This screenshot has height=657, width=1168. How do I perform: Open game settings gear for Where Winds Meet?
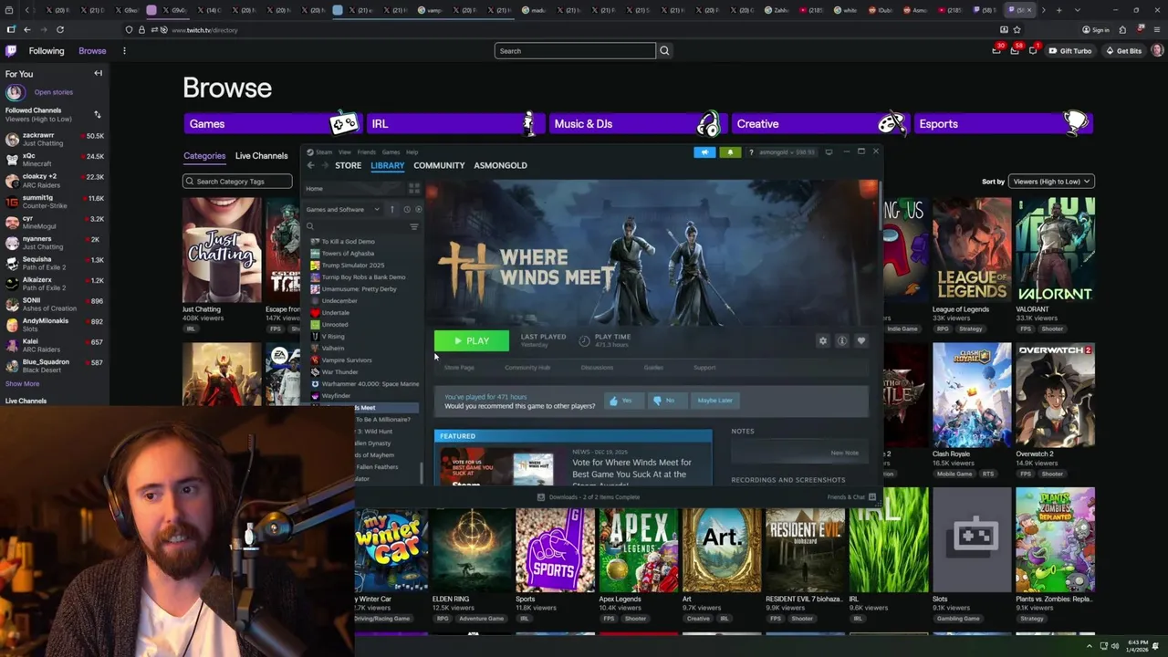(x=823, y=340)
